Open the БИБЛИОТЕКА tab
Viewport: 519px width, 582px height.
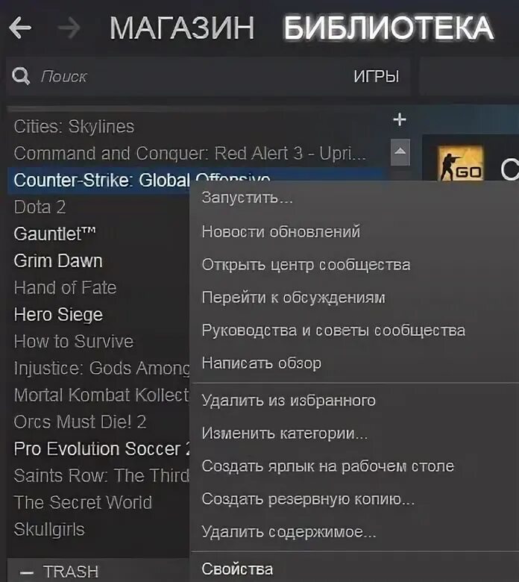tap(389, 28)
